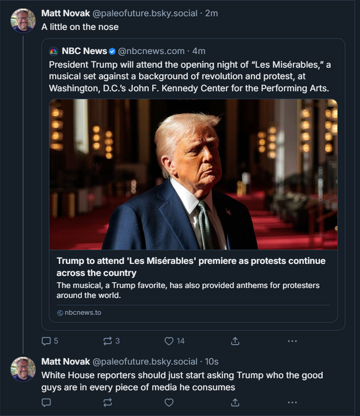This screenshot has height=416, width=360.
Task: Click the NBC News peacock logo icon
Action: 54,51
